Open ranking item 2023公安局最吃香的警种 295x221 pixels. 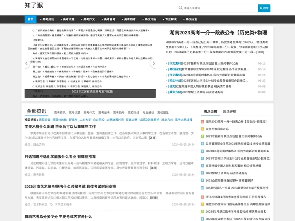[229, 180]
